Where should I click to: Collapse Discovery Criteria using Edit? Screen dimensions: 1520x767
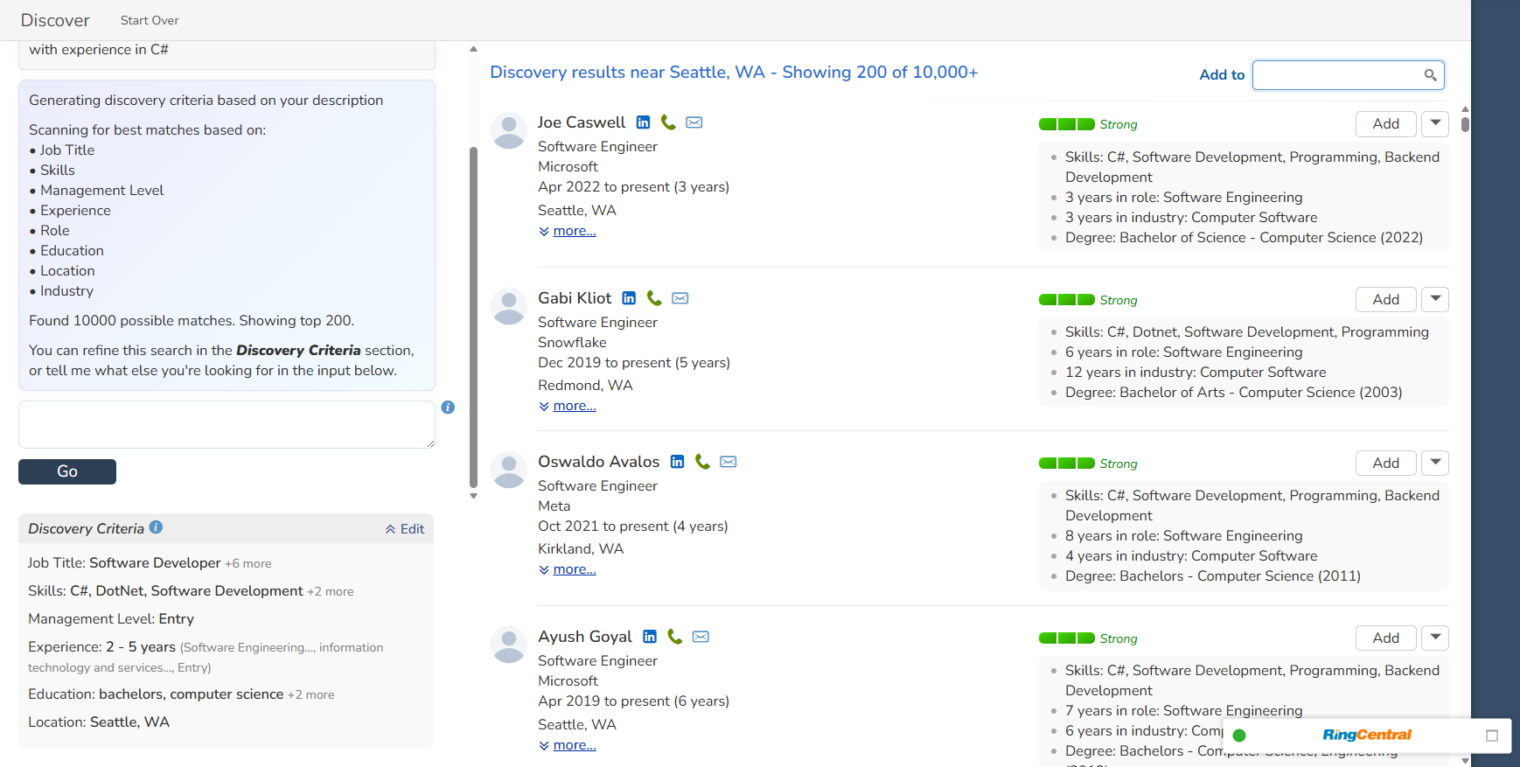[405, 529]
